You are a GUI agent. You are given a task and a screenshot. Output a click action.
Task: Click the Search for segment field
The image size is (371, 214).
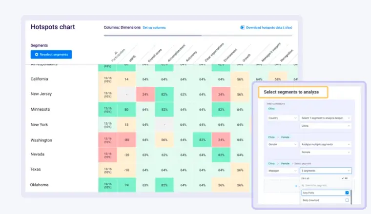pyautogui.click(x=325, y=186)
